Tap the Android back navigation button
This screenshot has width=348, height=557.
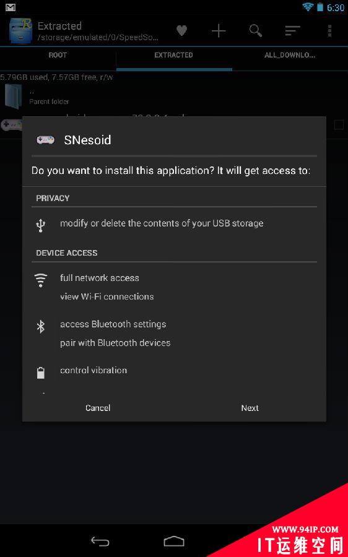click(x=100, y=542)
